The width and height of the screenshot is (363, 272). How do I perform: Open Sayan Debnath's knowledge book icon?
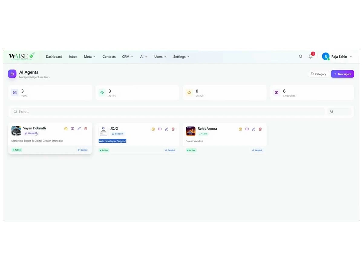(x=73, y=129)
